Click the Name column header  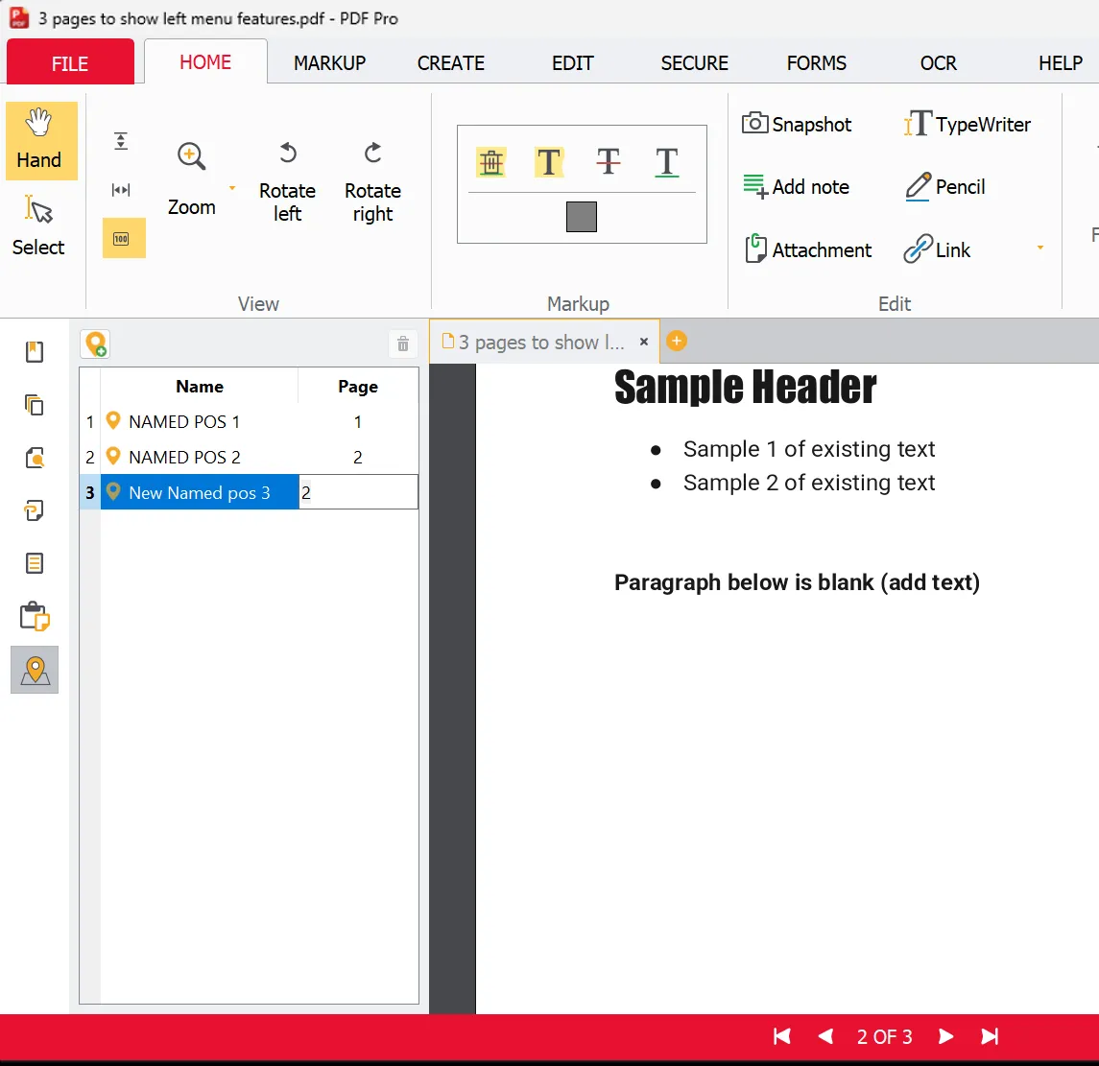tap(200, 386)
